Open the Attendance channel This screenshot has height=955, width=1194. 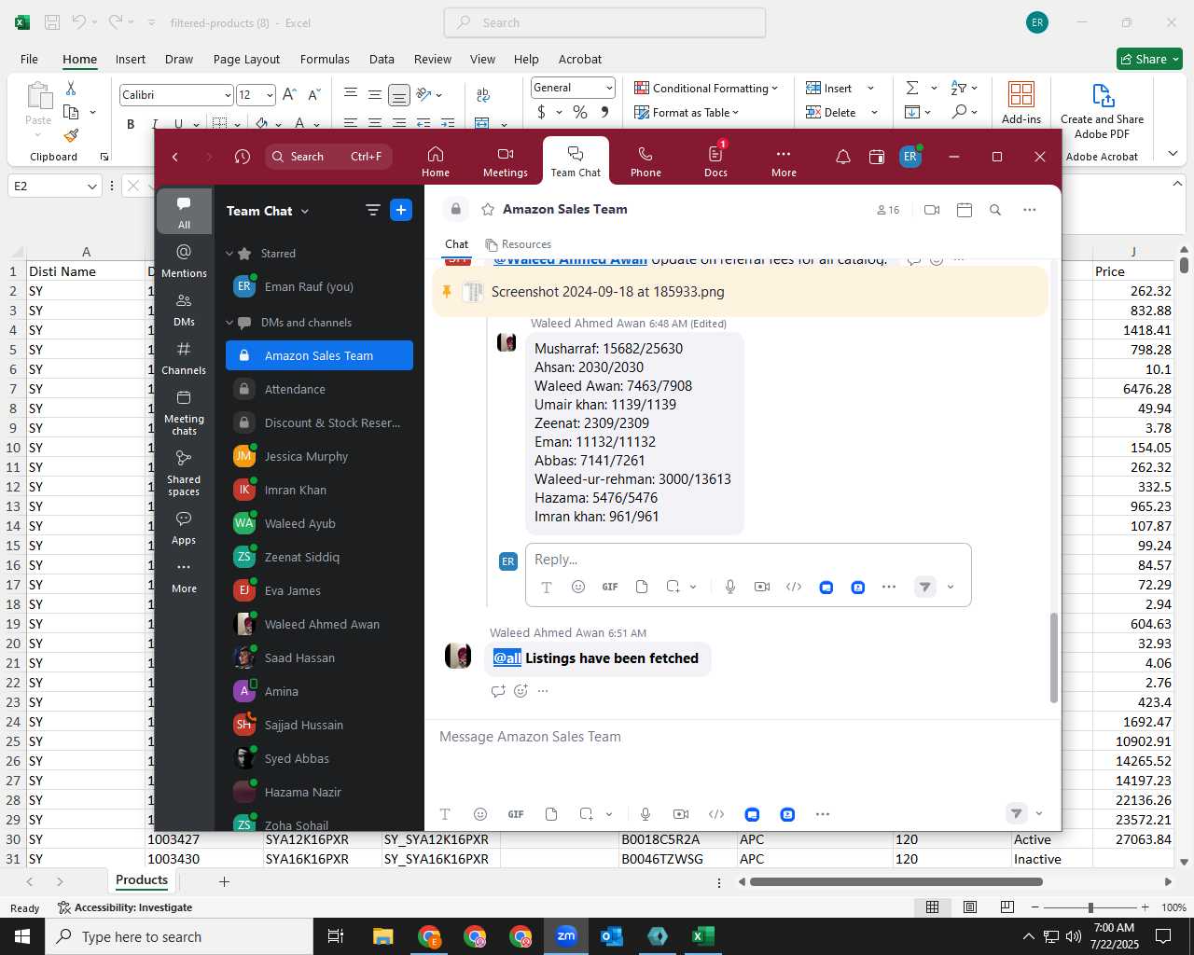(319, 389)
